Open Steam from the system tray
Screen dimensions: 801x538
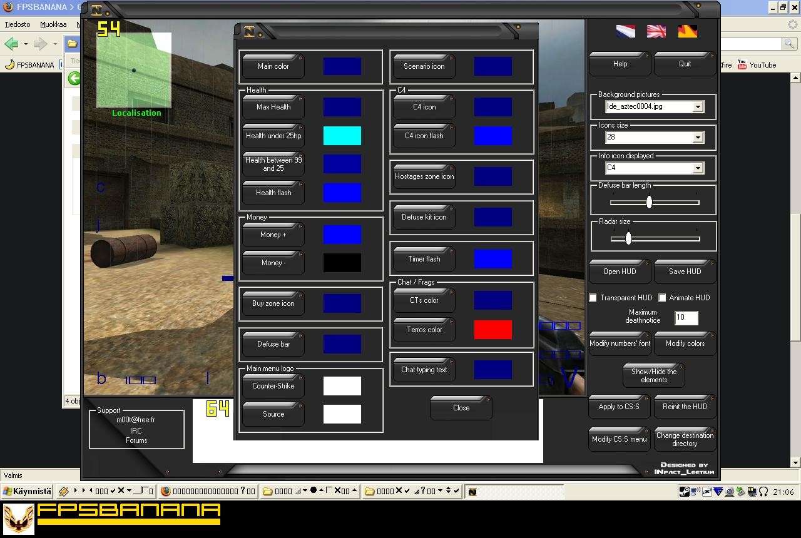click(x=684, y=492)
